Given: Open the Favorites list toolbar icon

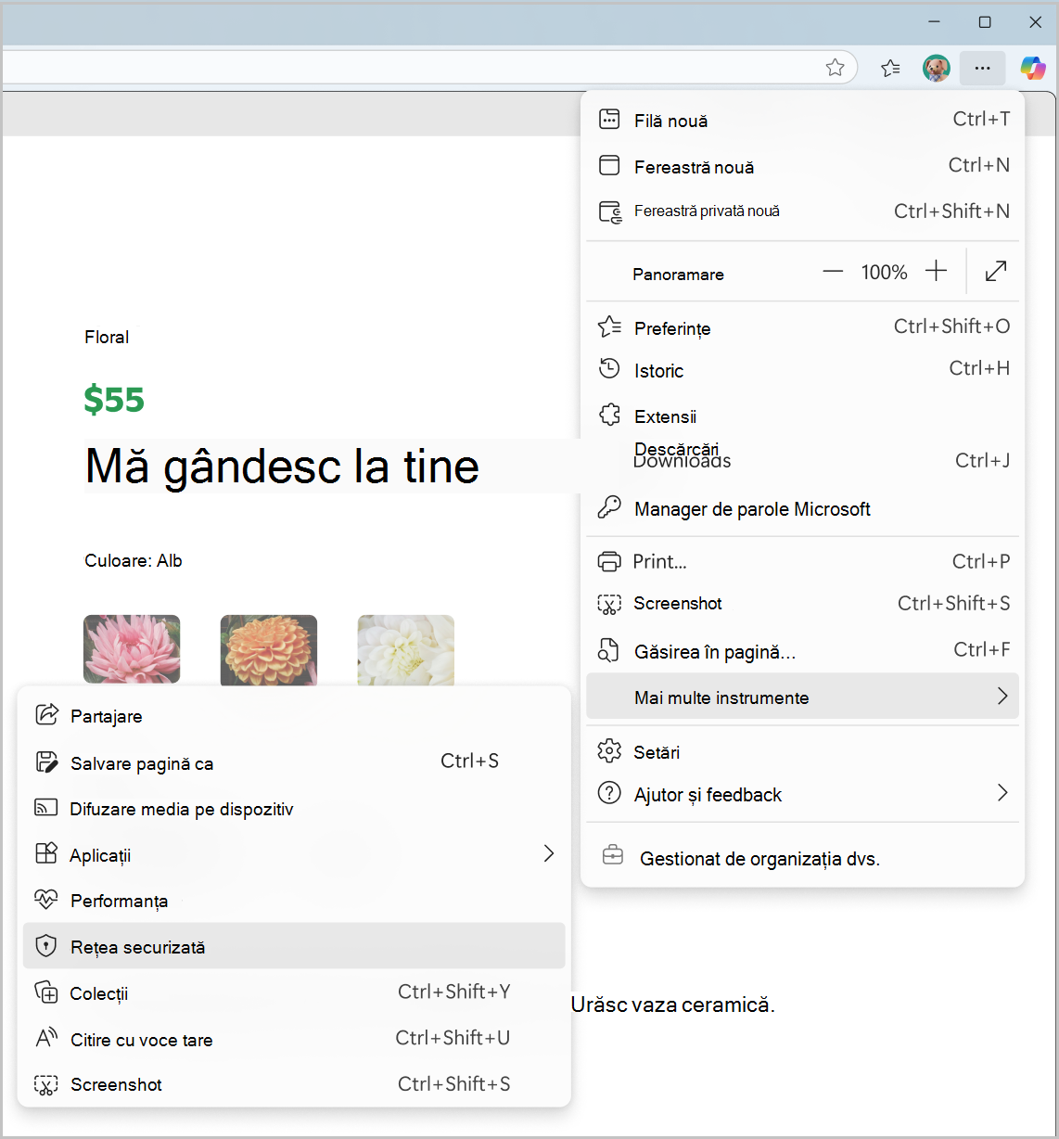Looking at the screenshot, I should (890, 68).
